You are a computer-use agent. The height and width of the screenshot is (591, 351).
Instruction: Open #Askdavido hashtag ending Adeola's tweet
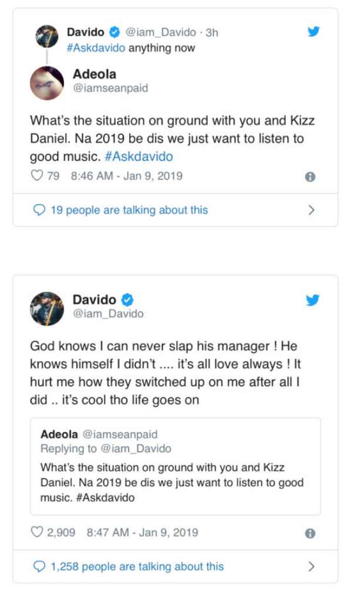pyautogui.click(x=139, y=157)
